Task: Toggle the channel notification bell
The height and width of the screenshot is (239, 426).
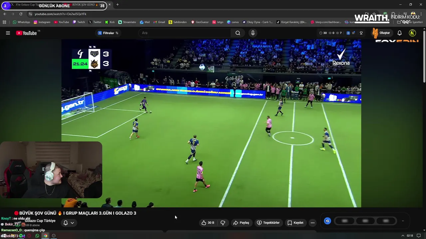Action: click(66, 223)
